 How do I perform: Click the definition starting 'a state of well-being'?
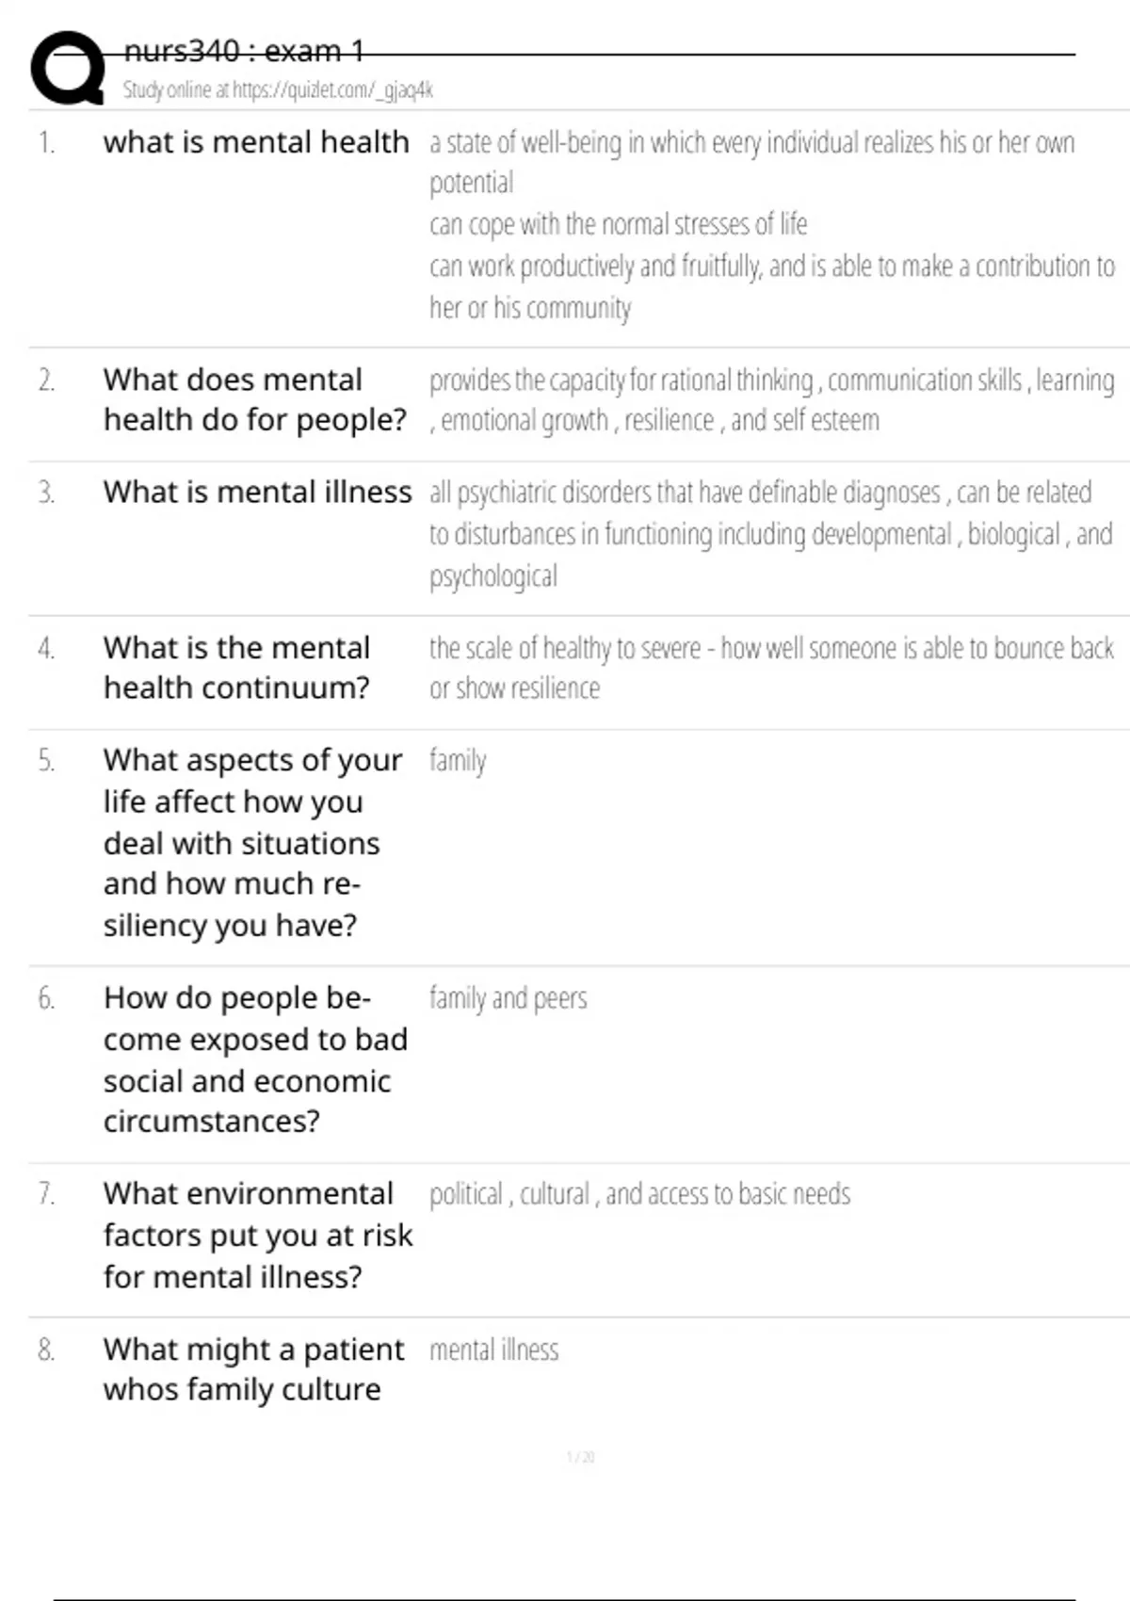tap(772, 224)
